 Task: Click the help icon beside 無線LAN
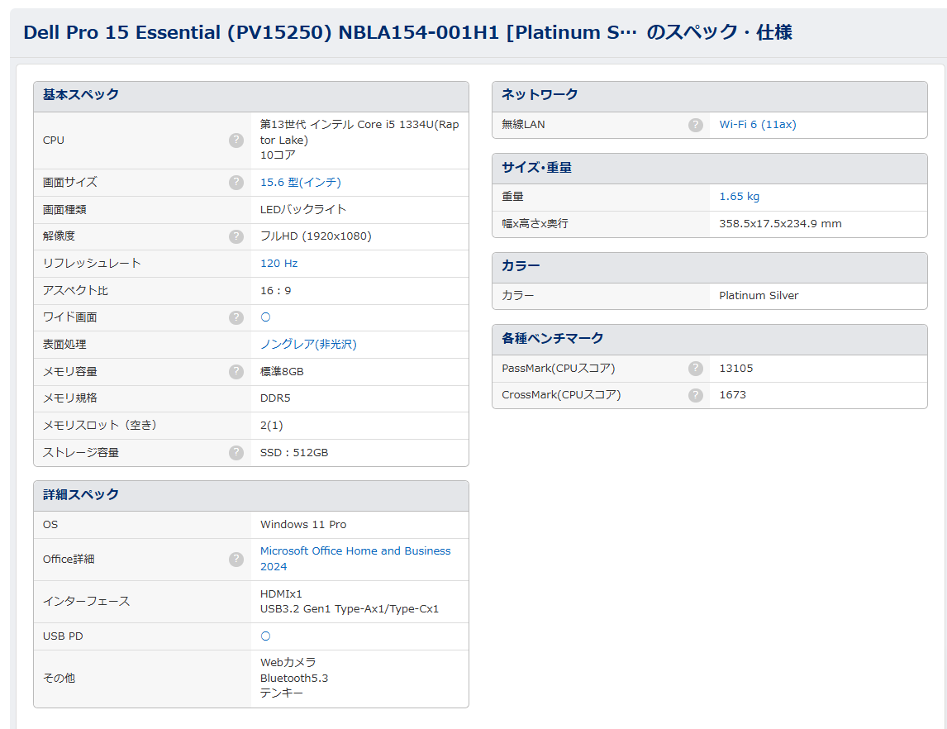(x=696, y=125)
